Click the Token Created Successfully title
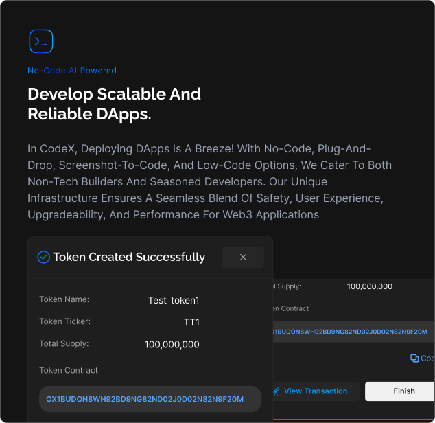The image size is (435, 423). [129, 257]
